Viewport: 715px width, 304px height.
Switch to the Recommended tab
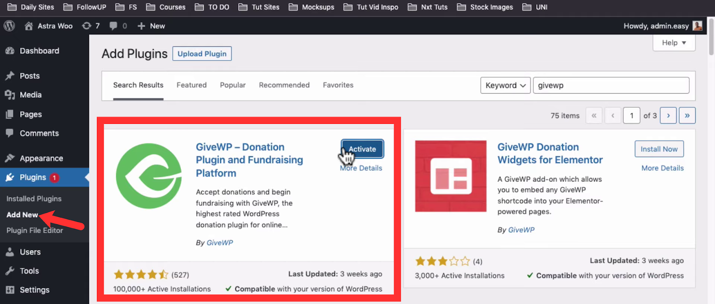point(284,85)
